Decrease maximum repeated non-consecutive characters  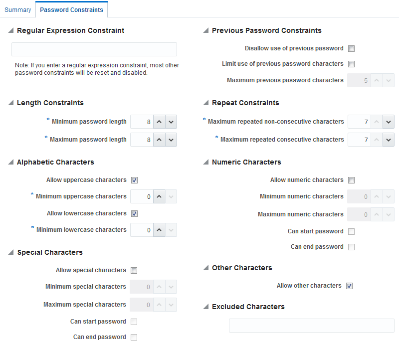click(389, 122)
